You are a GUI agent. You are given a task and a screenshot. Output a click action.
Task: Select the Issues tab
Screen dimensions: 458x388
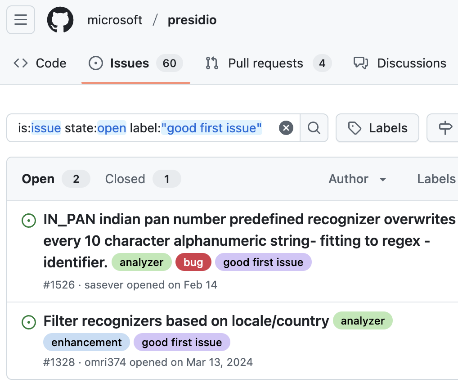coord(136,63)
